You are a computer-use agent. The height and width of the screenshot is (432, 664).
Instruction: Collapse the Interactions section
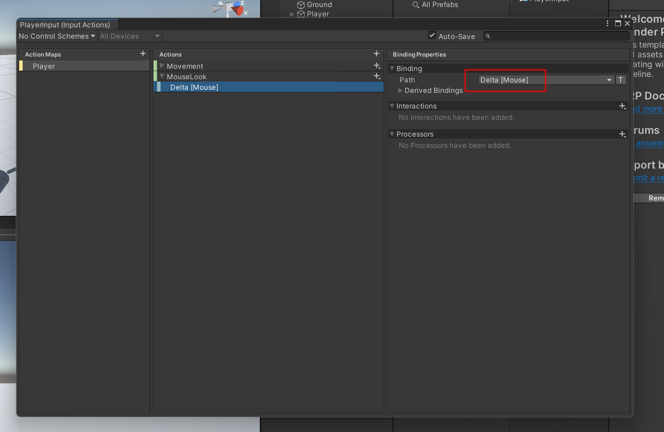click(392, 106)
